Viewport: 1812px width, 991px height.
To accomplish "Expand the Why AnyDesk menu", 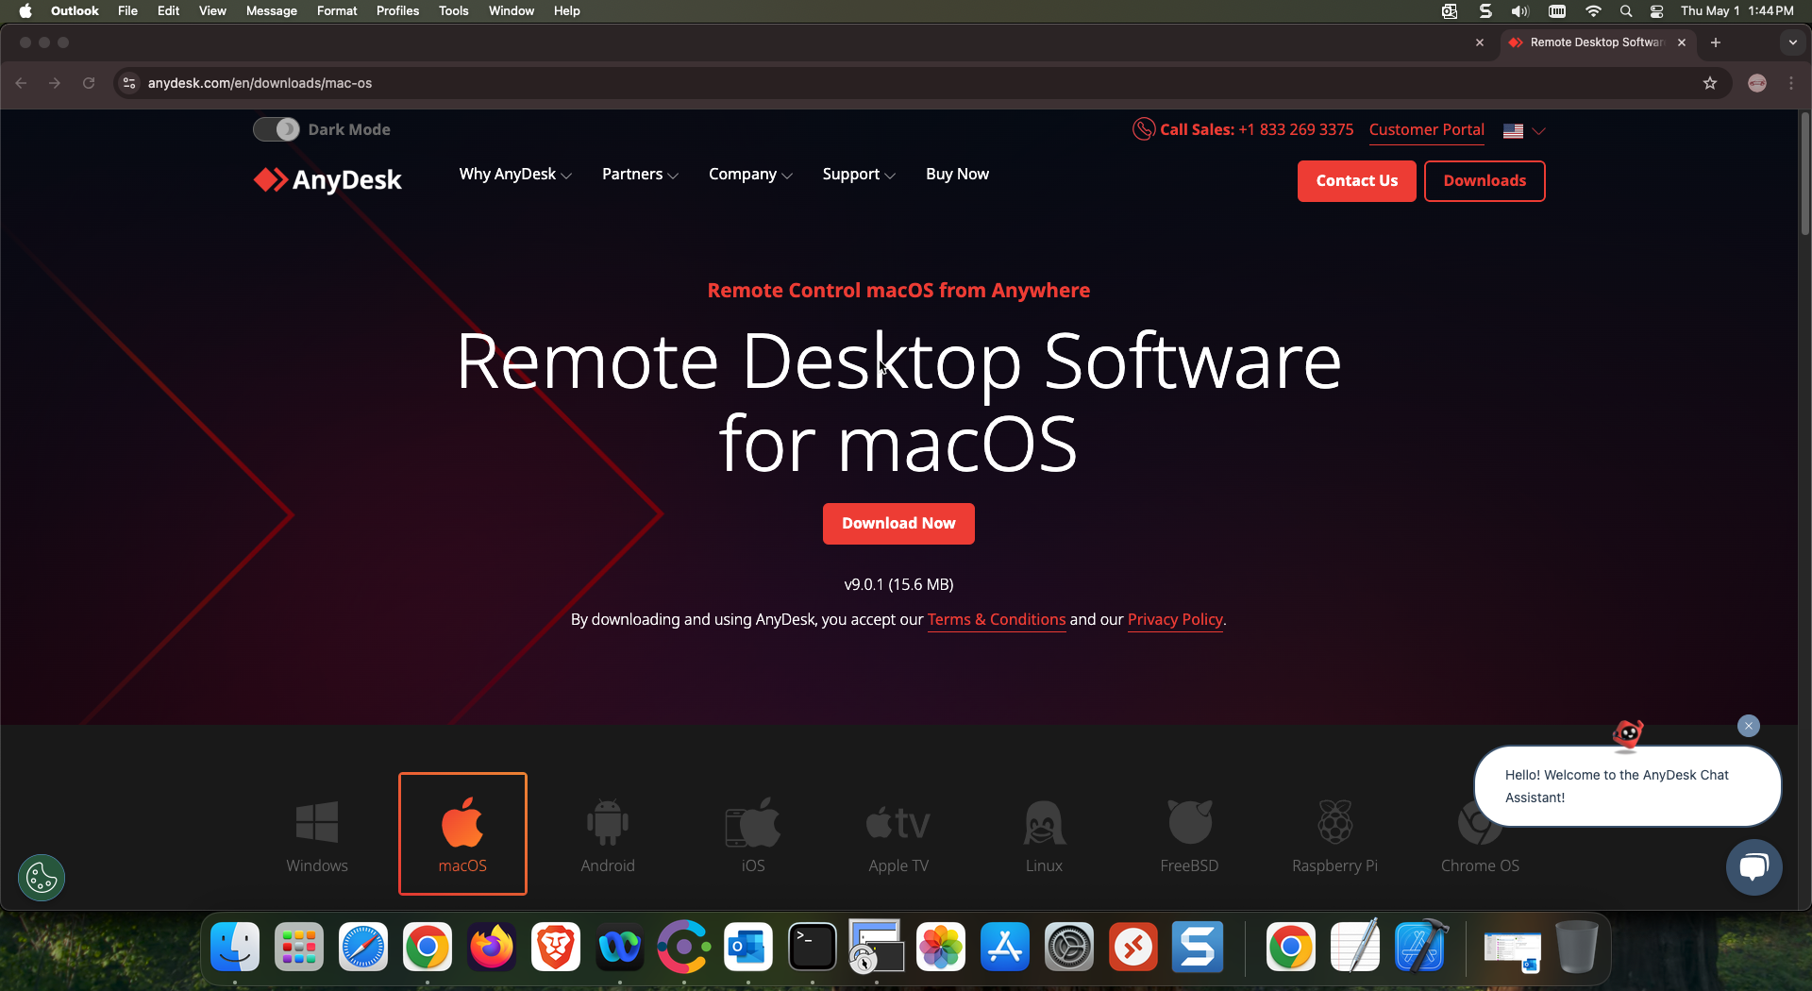I will tap(515, 175).
